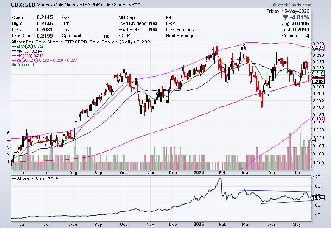The image size is (331, 228).
Task: Click the Prev Close value 0.2199
Action: pyautogui.click(x=45, y=36)
